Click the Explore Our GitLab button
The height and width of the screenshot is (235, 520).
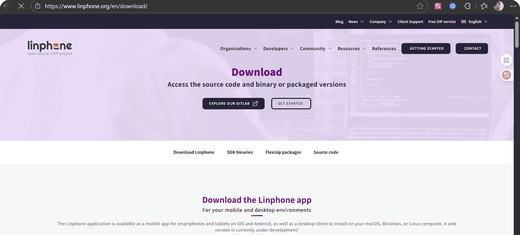tap(233, 104)
